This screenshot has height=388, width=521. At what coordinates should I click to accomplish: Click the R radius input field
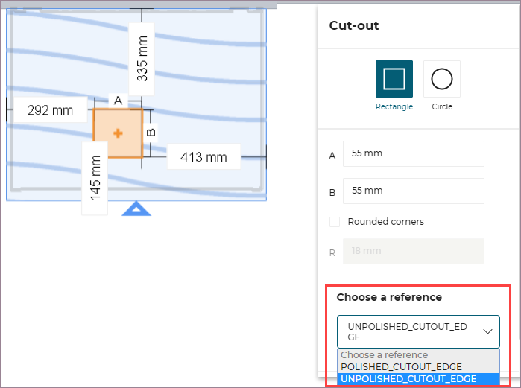(413, 252)
